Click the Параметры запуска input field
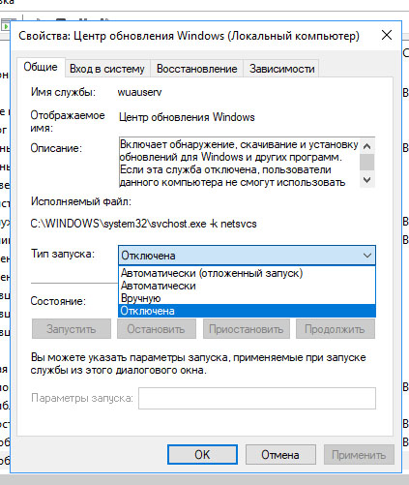The height and width of the screenshot is (485, 409). [x=257, y=398]
